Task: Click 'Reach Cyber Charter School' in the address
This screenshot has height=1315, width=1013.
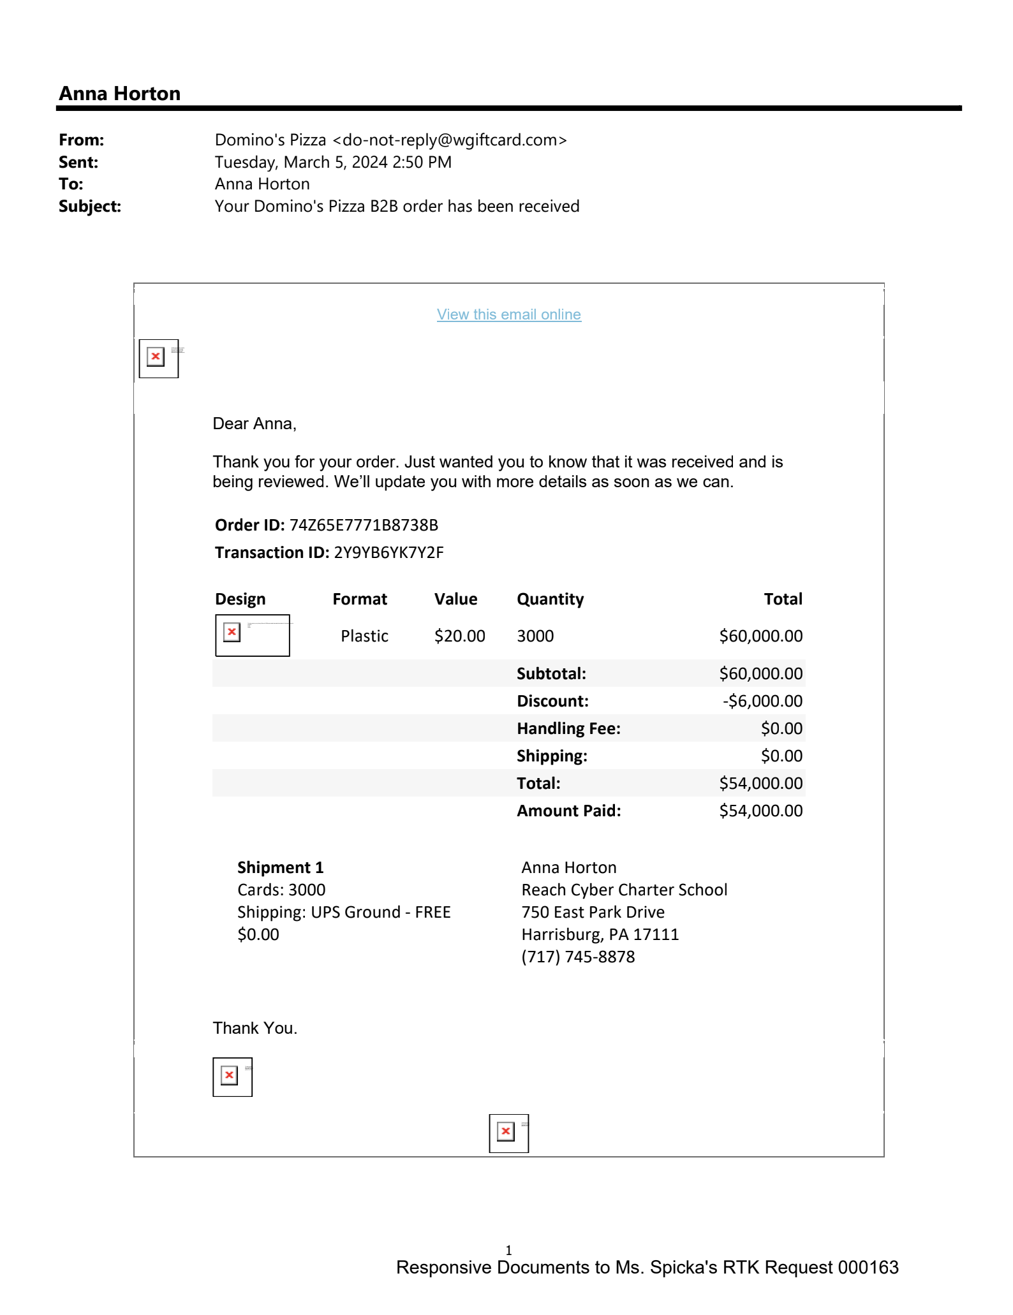Action: (x=625, y=890)
